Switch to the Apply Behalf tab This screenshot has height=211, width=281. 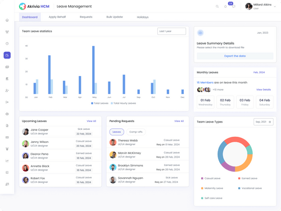tap(57, 17)
